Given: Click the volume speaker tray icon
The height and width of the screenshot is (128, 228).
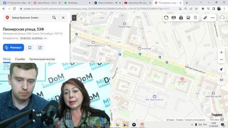Looking at the screenshot, I should pos(200,125).
